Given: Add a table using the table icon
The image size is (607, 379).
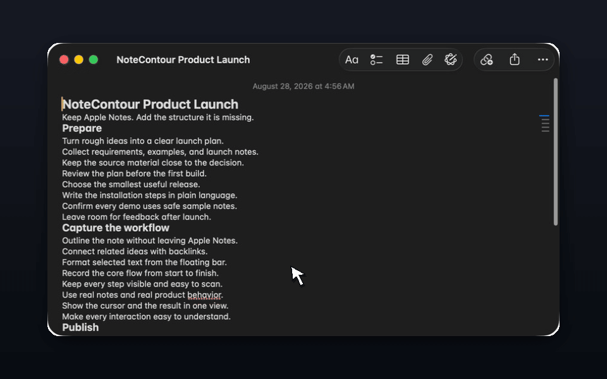Looking at the screenshot, I should (x=403, y=59).
